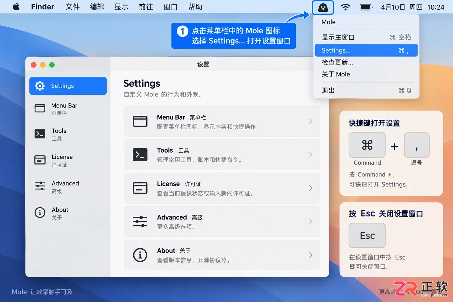Open the License 许可证 settings card
The width and height of the screenshot is (453, 302).
(222, 188)
